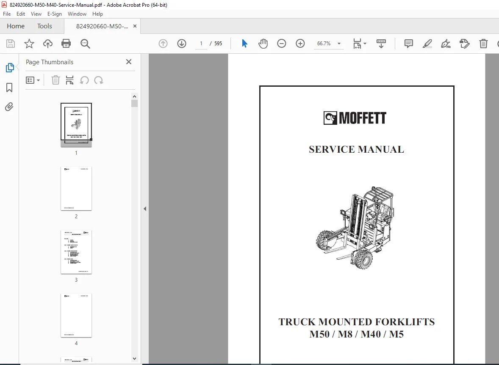Click the Edit PDF stamp icon
This screenshot has height=365, width=499.
465,44
